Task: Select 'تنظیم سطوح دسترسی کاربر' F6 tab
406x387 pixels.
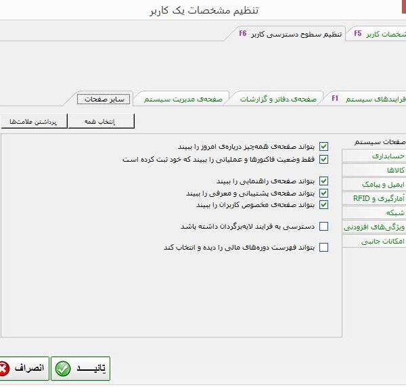Action: pos(290,34)
